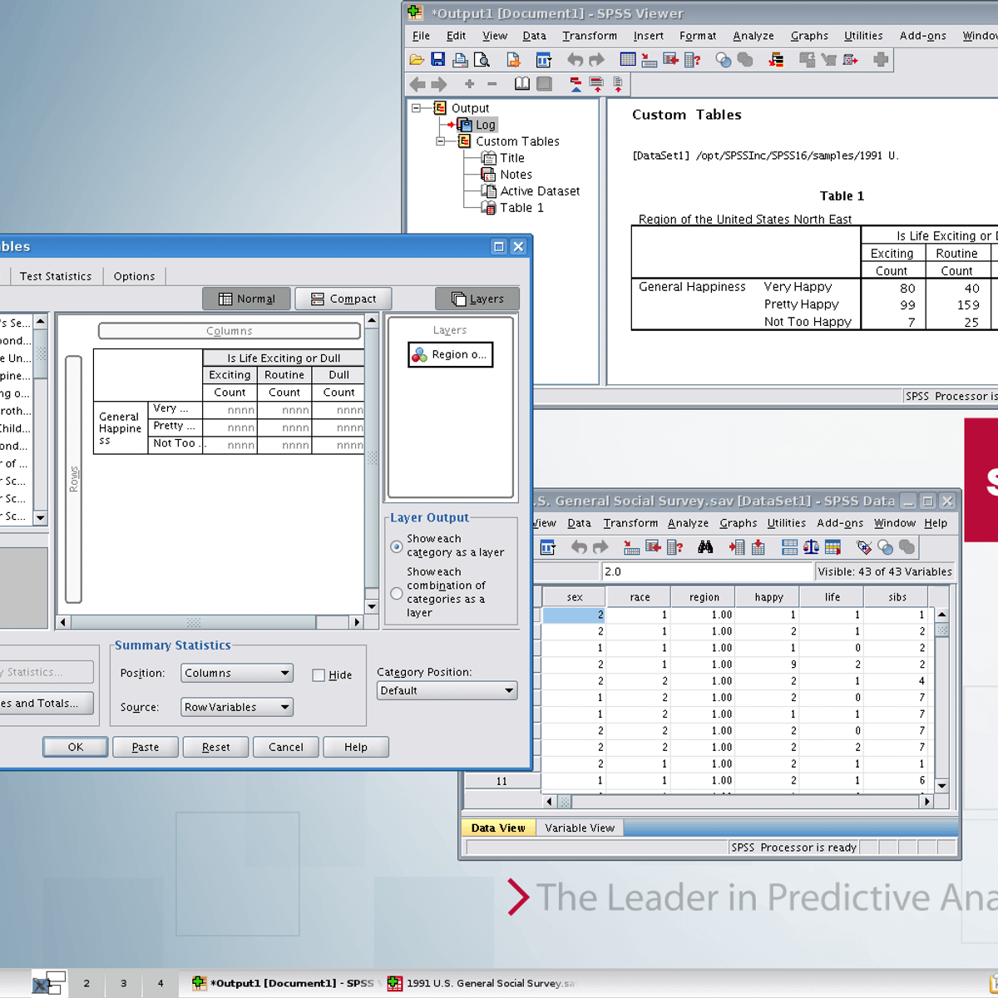Click Select Cases icon in Data Editor toolbar

click(832, 547)
